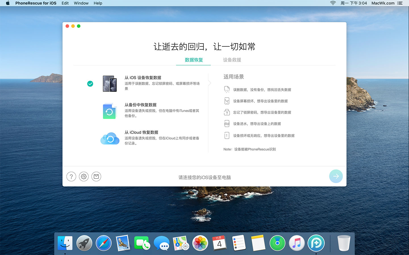Open PhoneRescue icon in the Dock
The height and width of the screenshot is (255, 409).
pyautogui.click(x=316, y=243)
